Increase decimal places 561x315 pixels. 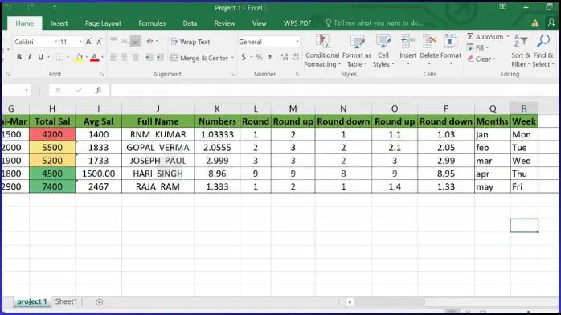(x=284, y=57)
